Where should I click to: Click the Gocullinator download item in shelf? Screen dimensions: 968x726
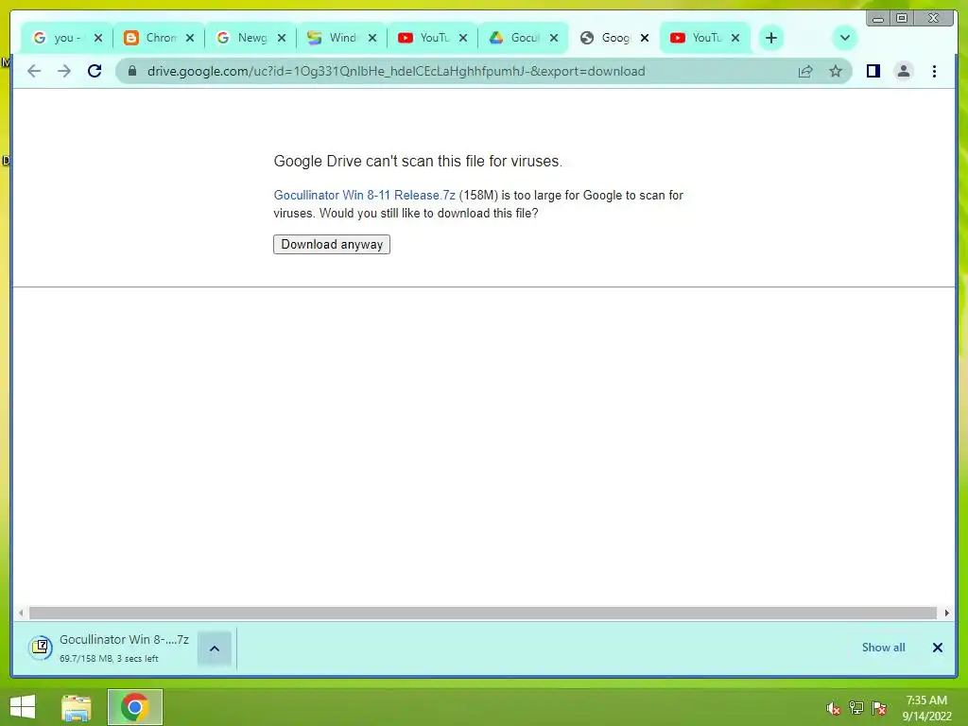[x=110, y=648]
